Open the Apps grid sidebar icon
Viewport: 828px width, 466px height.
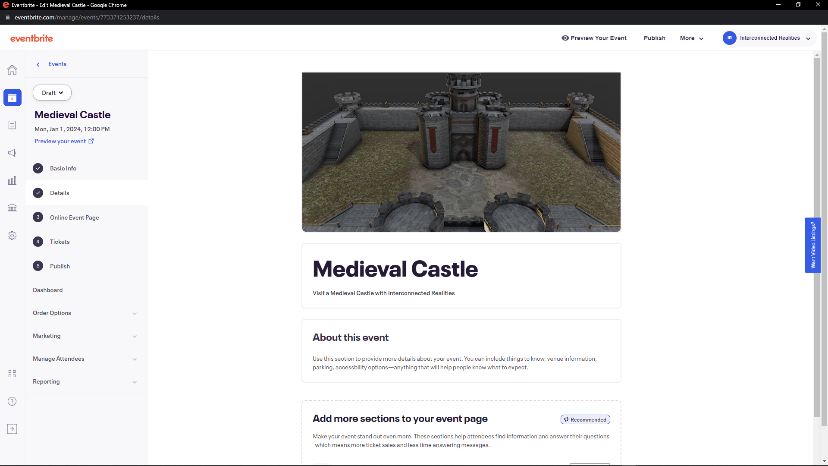[12, 374]
